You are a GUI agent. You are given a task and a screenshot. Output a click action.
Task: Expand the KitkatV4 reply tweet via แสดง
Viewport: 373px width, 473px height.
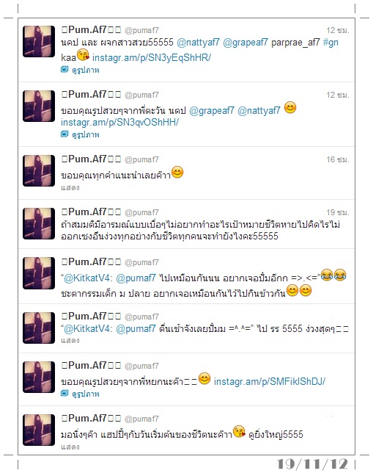pos(70,340)
